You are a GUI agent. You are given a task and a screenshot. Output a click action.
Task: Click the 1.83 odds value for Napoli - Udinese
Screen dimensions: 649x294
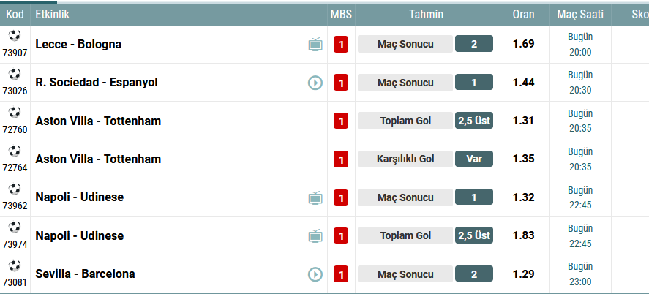tap(524, 235)
